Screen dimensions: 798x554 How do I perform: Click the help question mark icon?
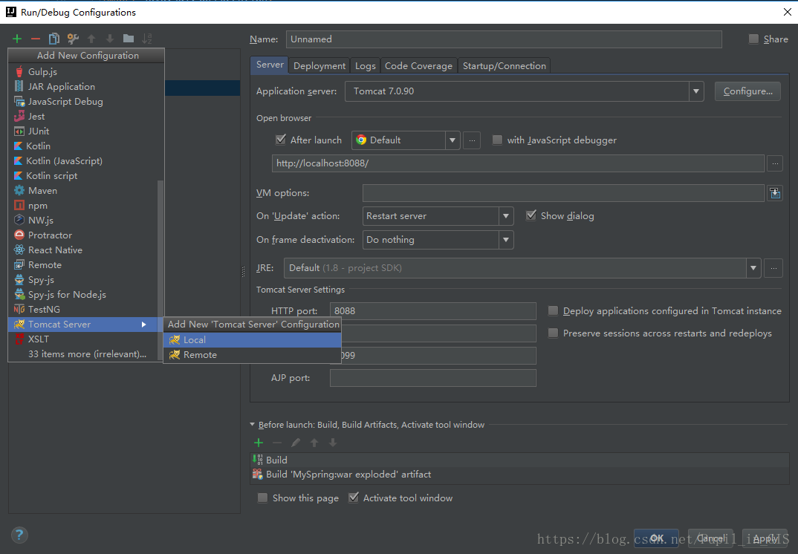(x=19, y=535)
